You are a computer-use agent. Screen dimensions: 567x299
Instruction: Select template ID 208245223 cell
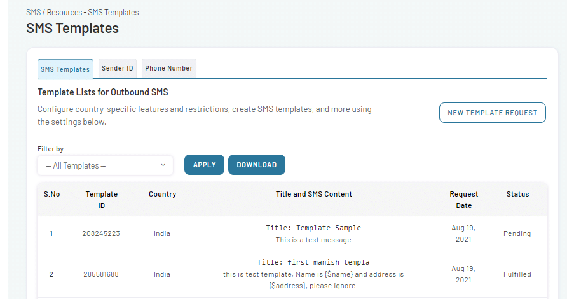[x=101, y=233]
